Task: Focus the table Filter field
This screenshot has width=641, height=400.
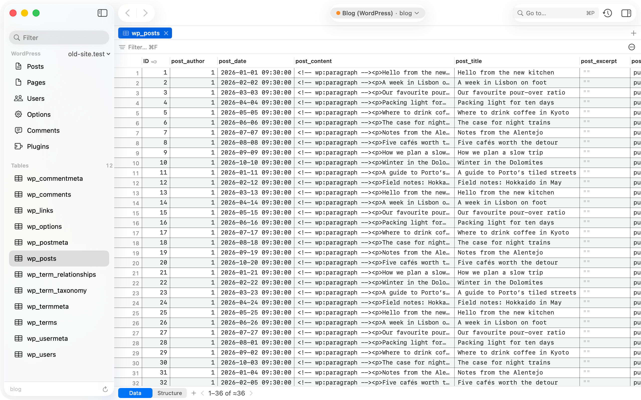Action: 143,47
